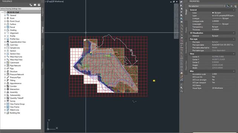Viewport: 238px width, 133px height.
Task: Switch to the Prospector tab in Toolspace
Action: 43,12
